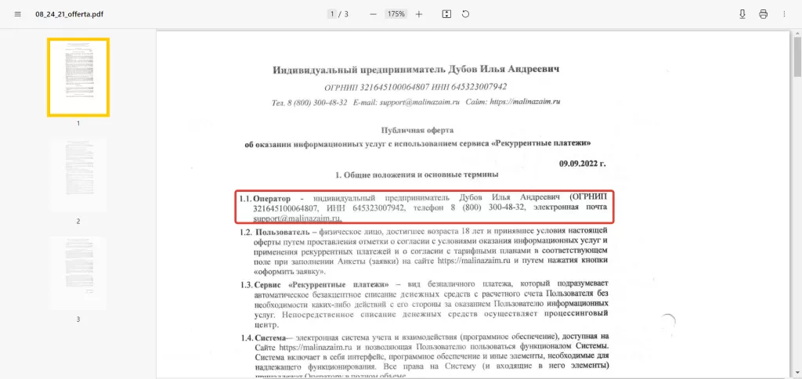Rotate the document counterclockwise
Screen dimensions: 802x379
click(465, 14)
